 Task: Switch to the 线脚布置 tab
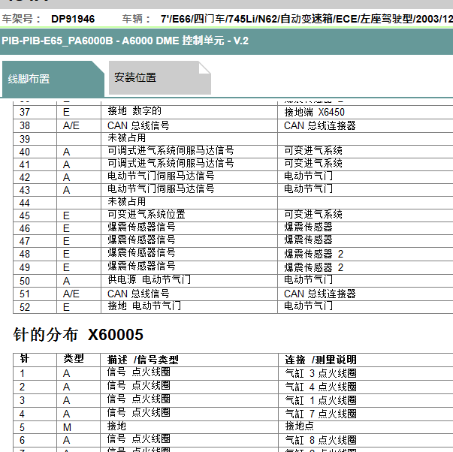pos(53,79)
